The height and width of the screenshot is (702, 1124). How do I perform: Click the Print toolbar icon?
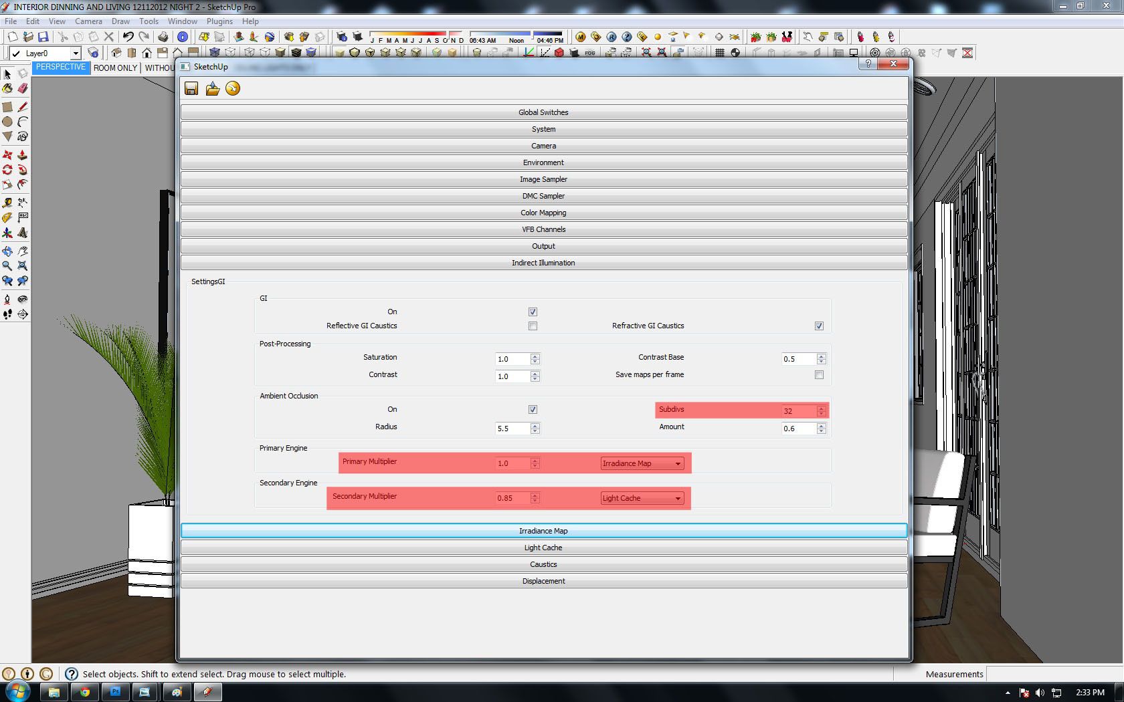pyautogui.click(x=163, y=37)
